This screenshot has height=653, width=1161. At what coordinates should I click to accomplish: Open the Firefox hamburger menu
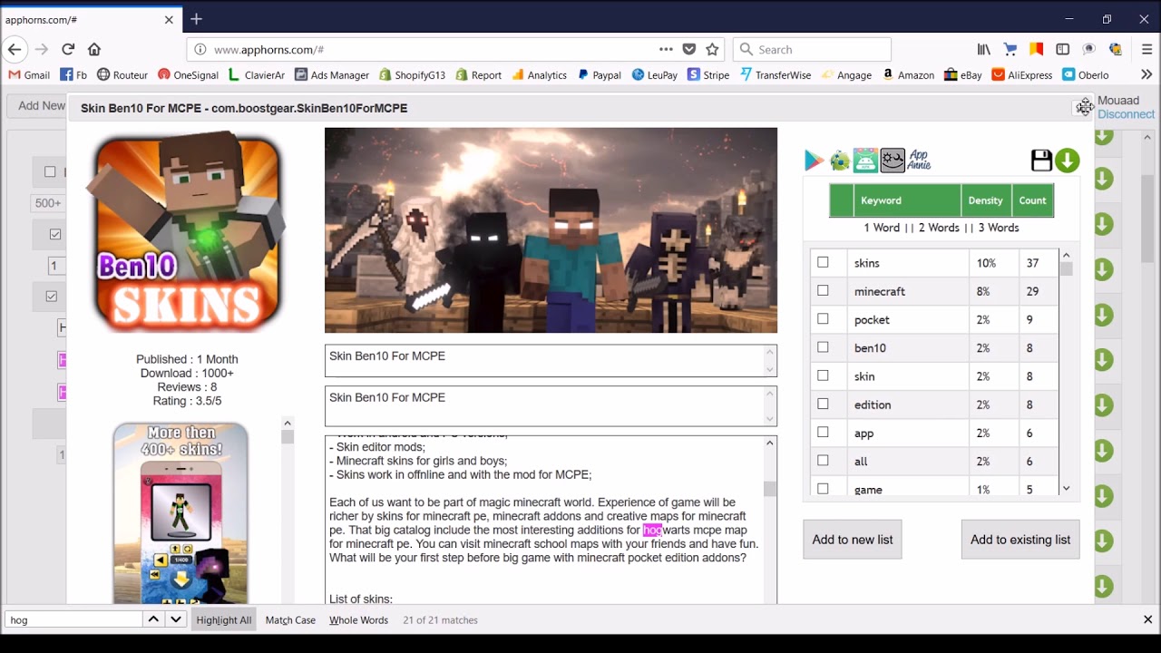pyautogui.click(x=1147, y=49)
